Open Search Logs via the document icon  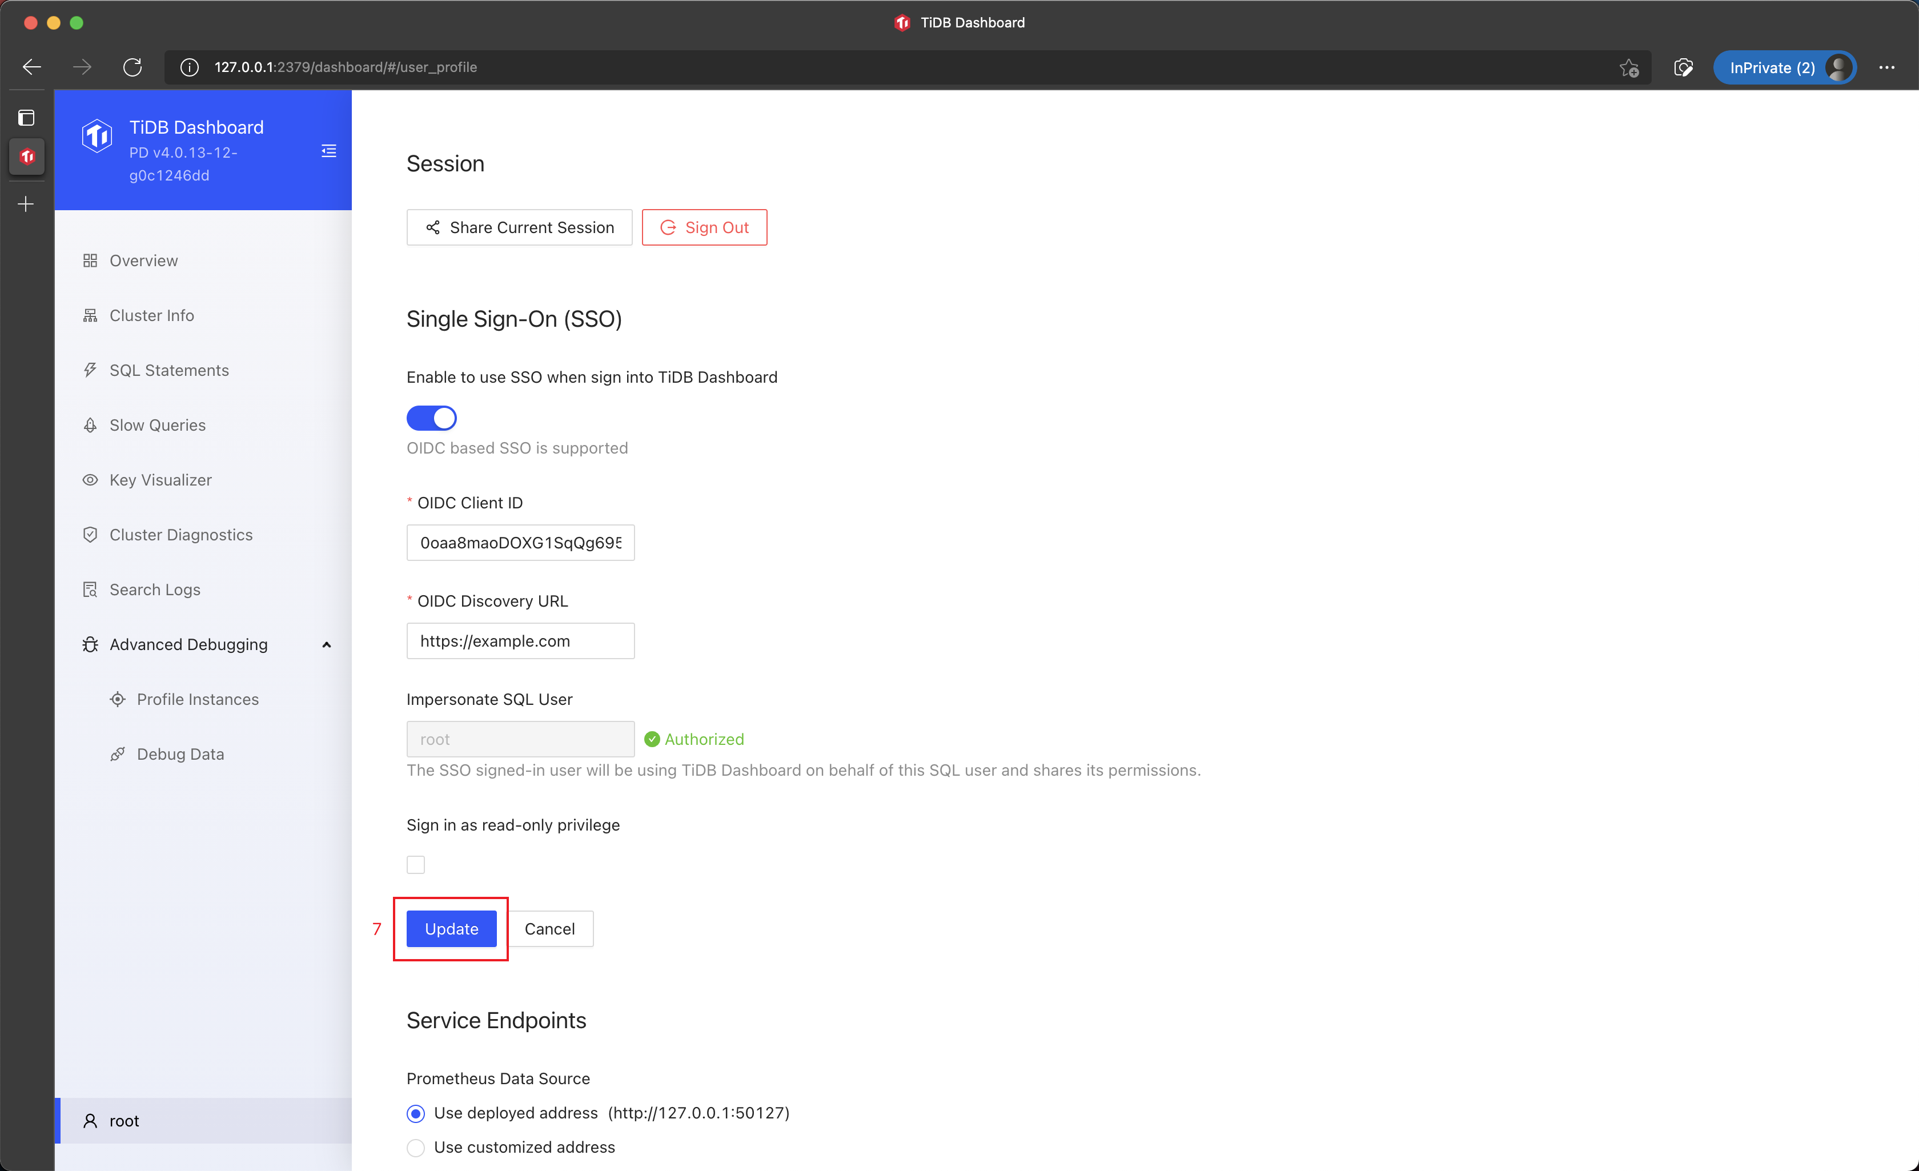(90, 589)
